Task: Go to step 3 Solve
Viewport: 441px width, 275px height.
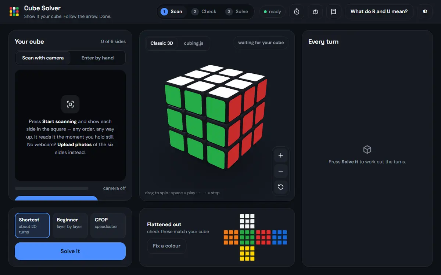Action: tap(237, 12)
